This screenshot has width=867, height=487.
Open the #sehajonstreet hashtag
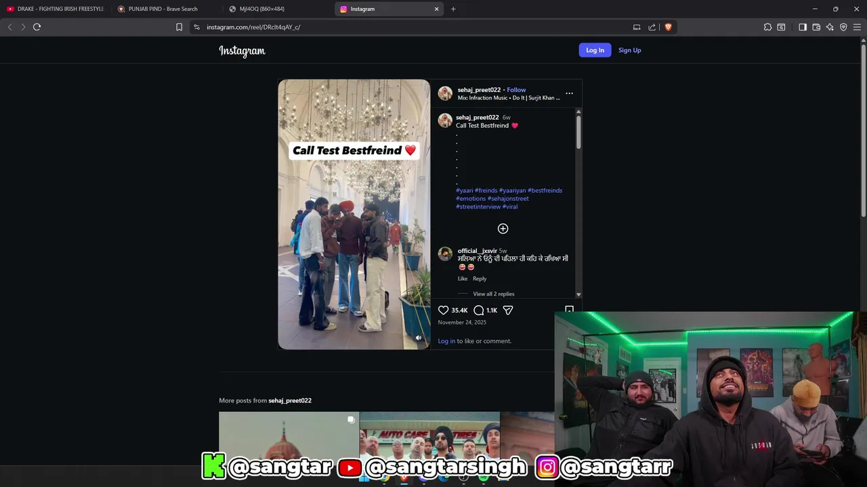[x=508, y=199]
